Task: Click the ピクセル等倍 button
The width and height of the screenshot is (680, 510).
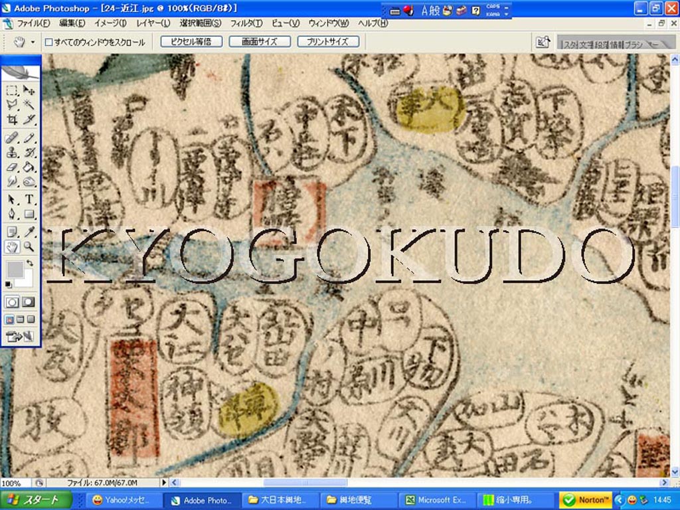Action: click(x=191, y=42)
